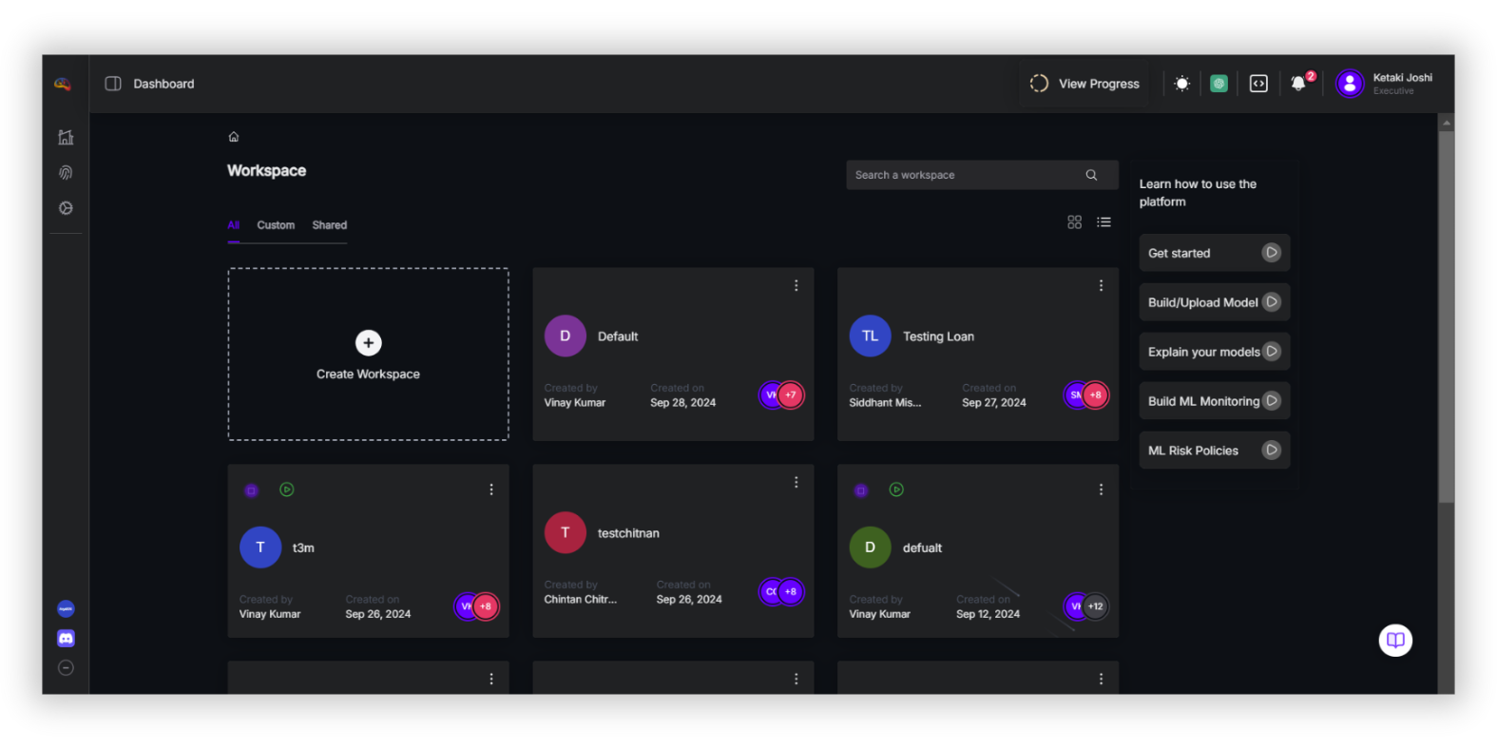
Task: Click the search magnifier icon
Action: (x=1091, y=175)
